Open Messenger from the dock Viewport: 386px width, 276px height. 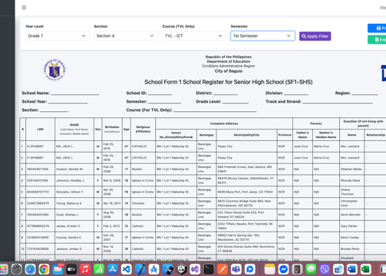click(283, 269)
